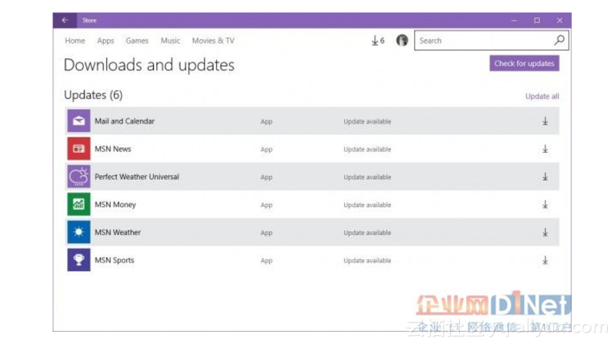
Task: Click the Update all link
Action: click(542, 96)
